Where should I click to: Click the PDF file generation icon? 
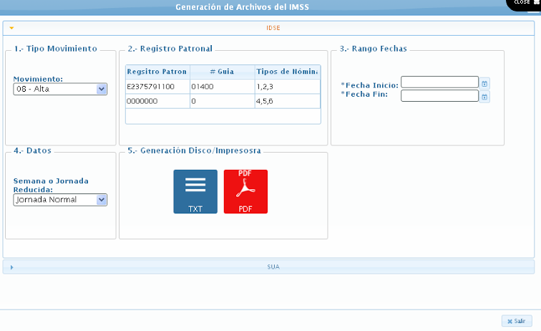pyautogui.click(x=245, y=191)
